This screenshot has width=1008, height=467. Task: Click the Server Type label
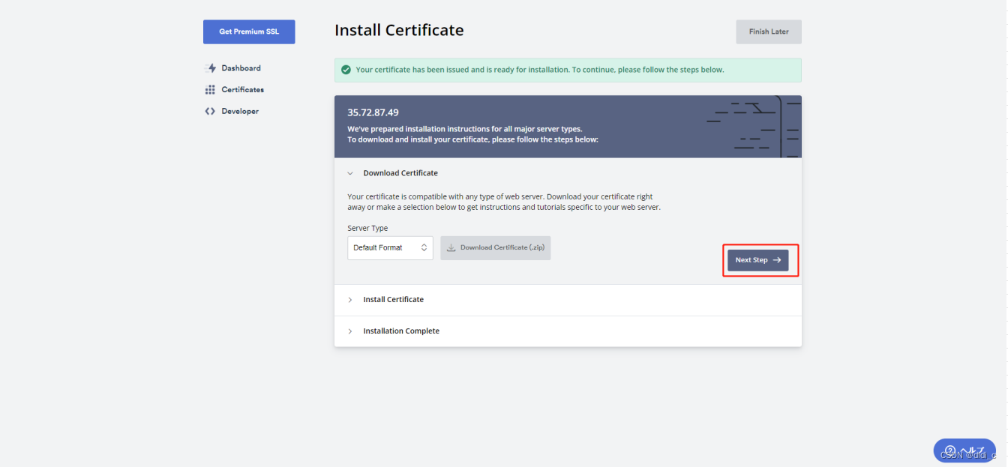point(367,229)
